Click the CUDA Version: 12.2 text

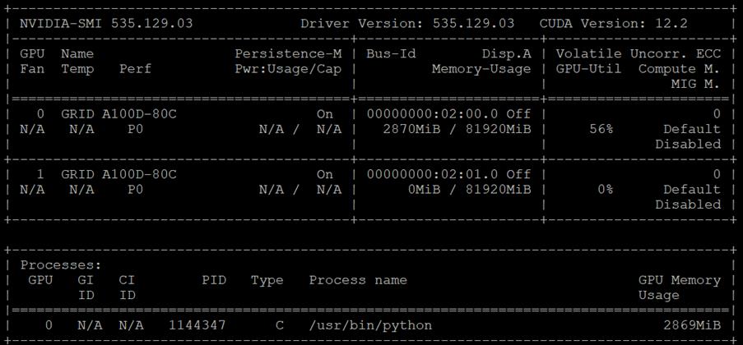613,24
